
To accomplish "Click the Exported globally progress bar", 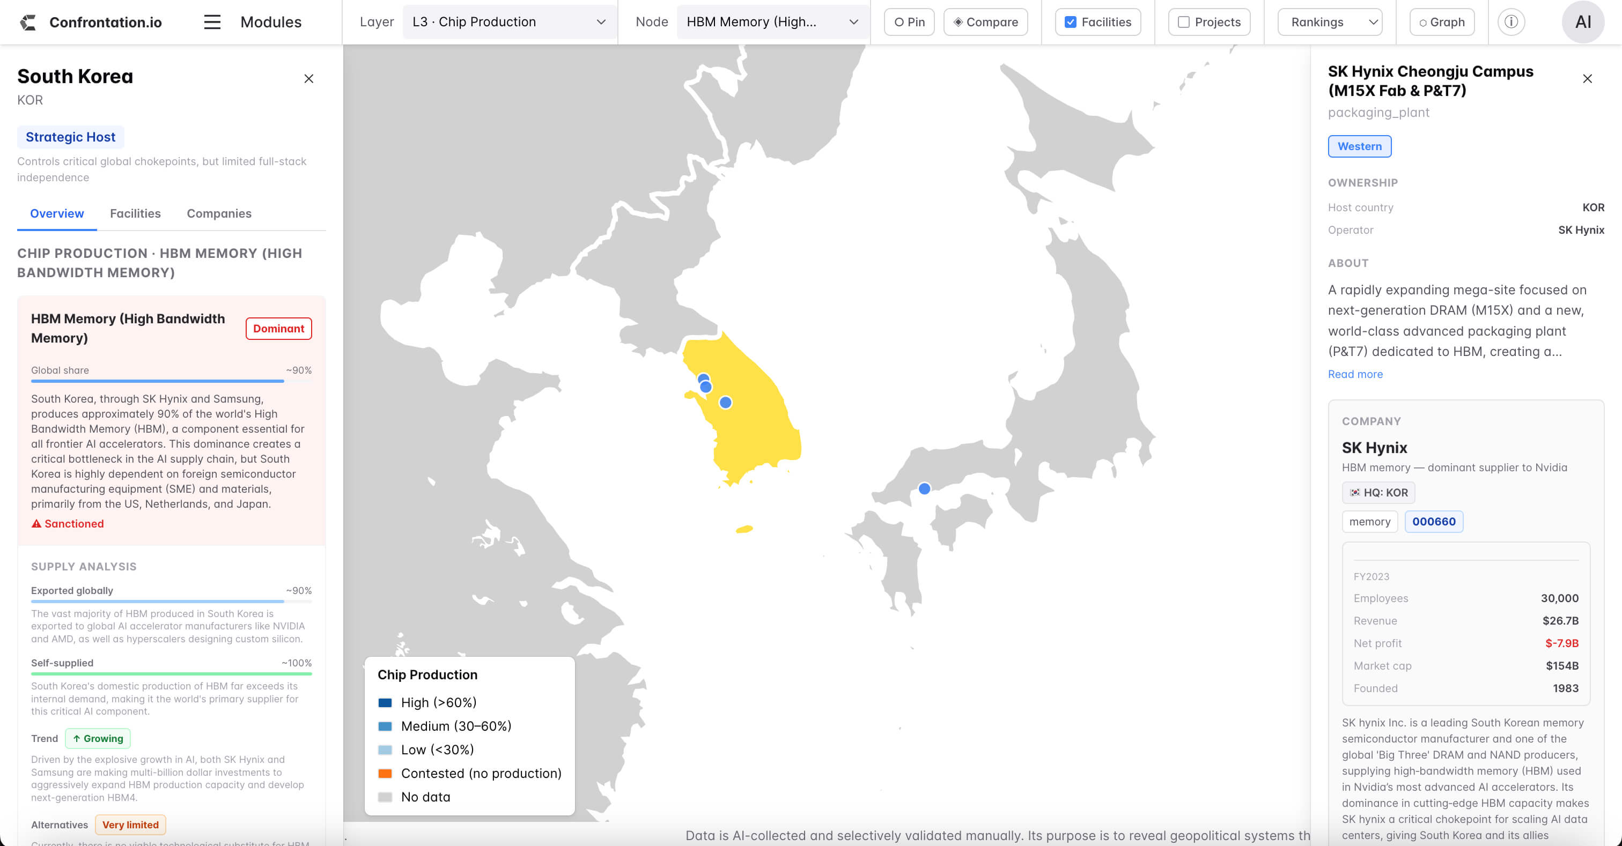I will (x=171, y=601).
